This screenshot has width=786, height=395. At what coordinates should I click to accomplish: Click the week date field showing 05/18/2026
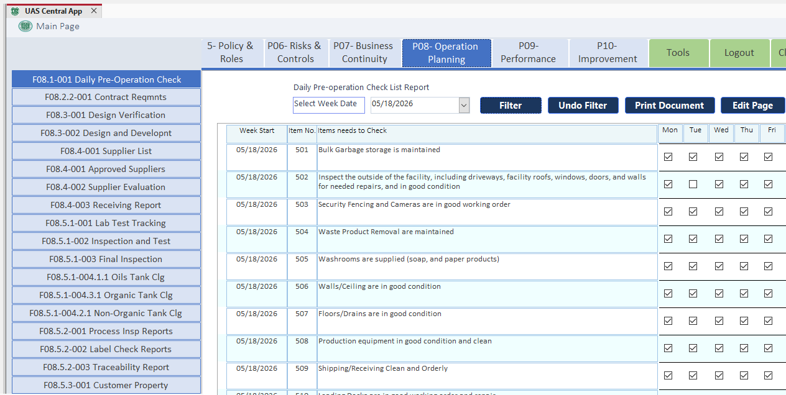(x=415, y=105)
